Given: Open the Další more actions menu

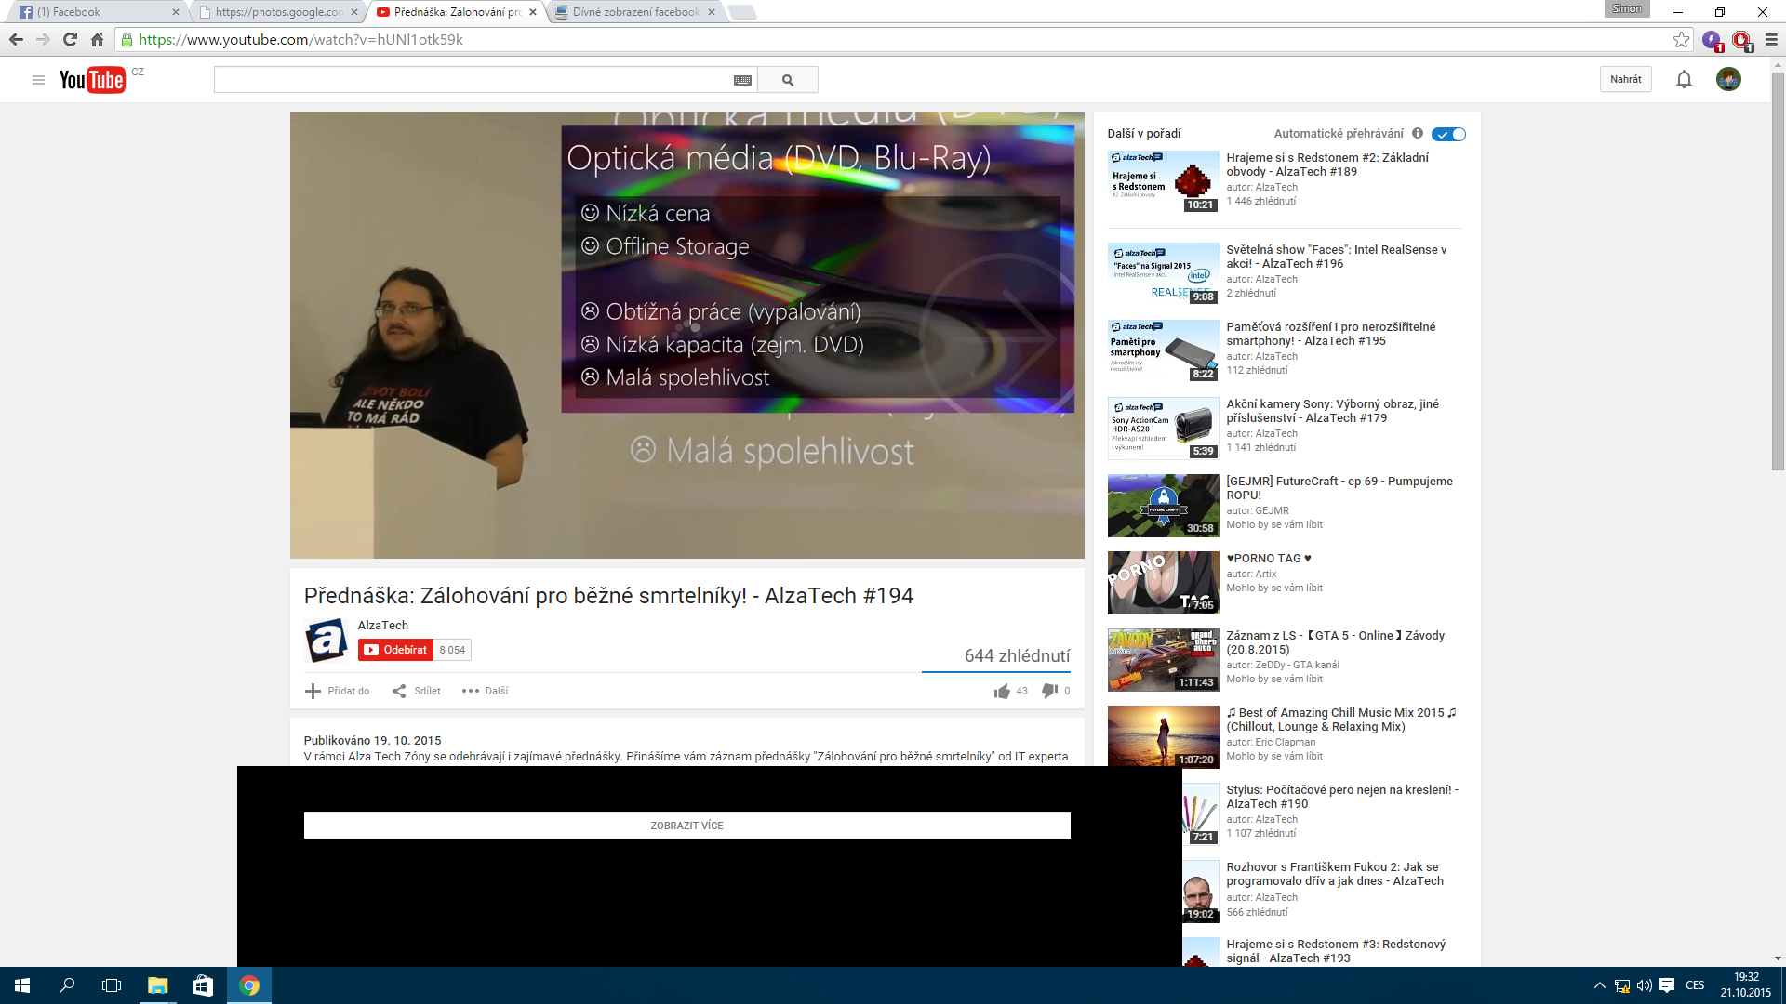Looking at the screenshot, I should click(485, 691).
